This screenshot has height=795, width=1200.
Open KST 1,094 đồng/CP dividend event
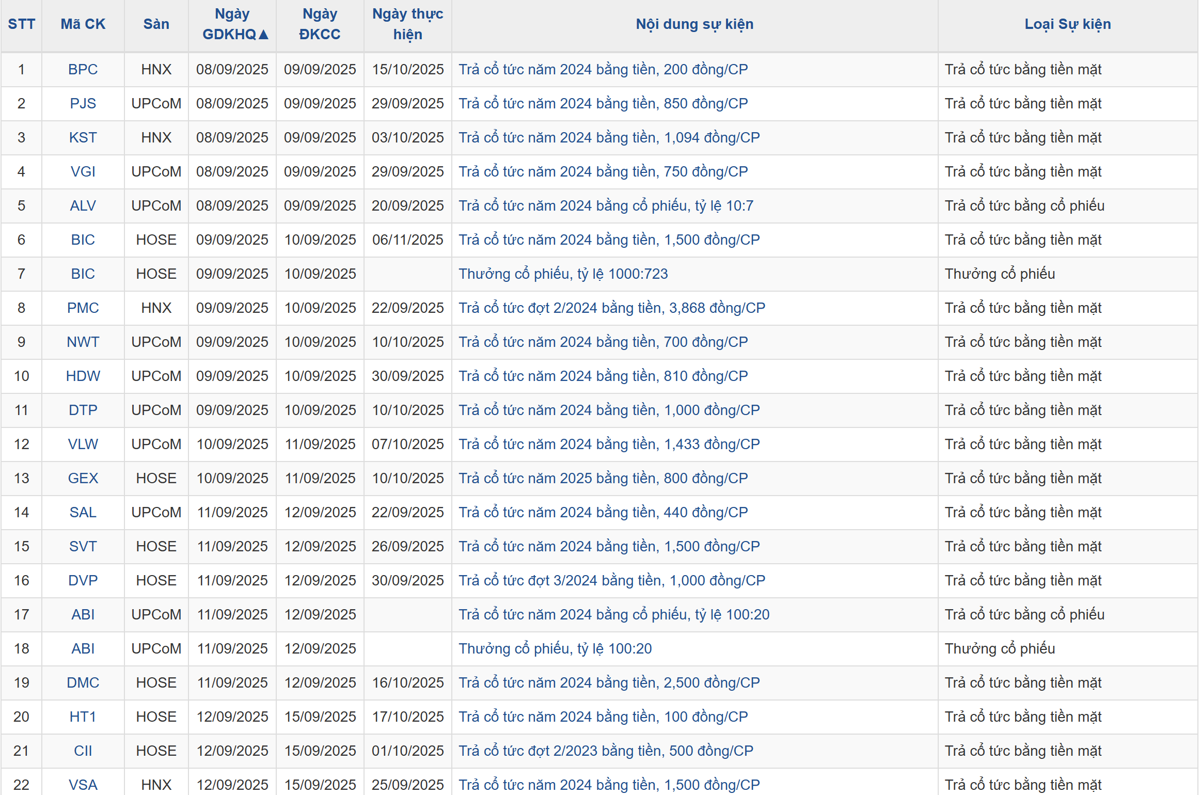(609, 137)
